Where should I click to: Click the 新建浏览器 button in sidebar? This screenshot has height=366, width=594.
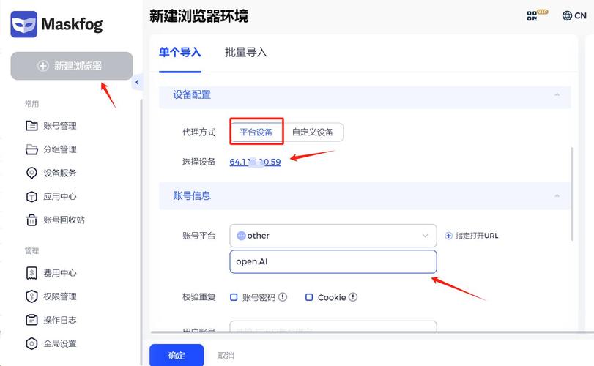click(72, 66)
